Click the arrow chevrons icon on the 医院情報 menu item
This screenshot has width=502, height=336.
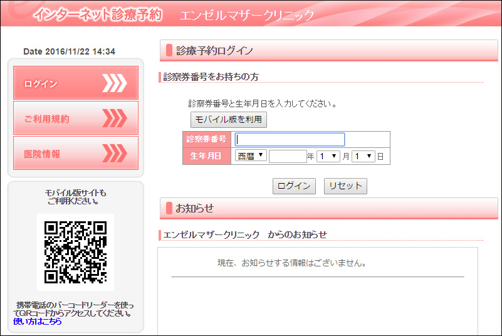click(115, 154)
